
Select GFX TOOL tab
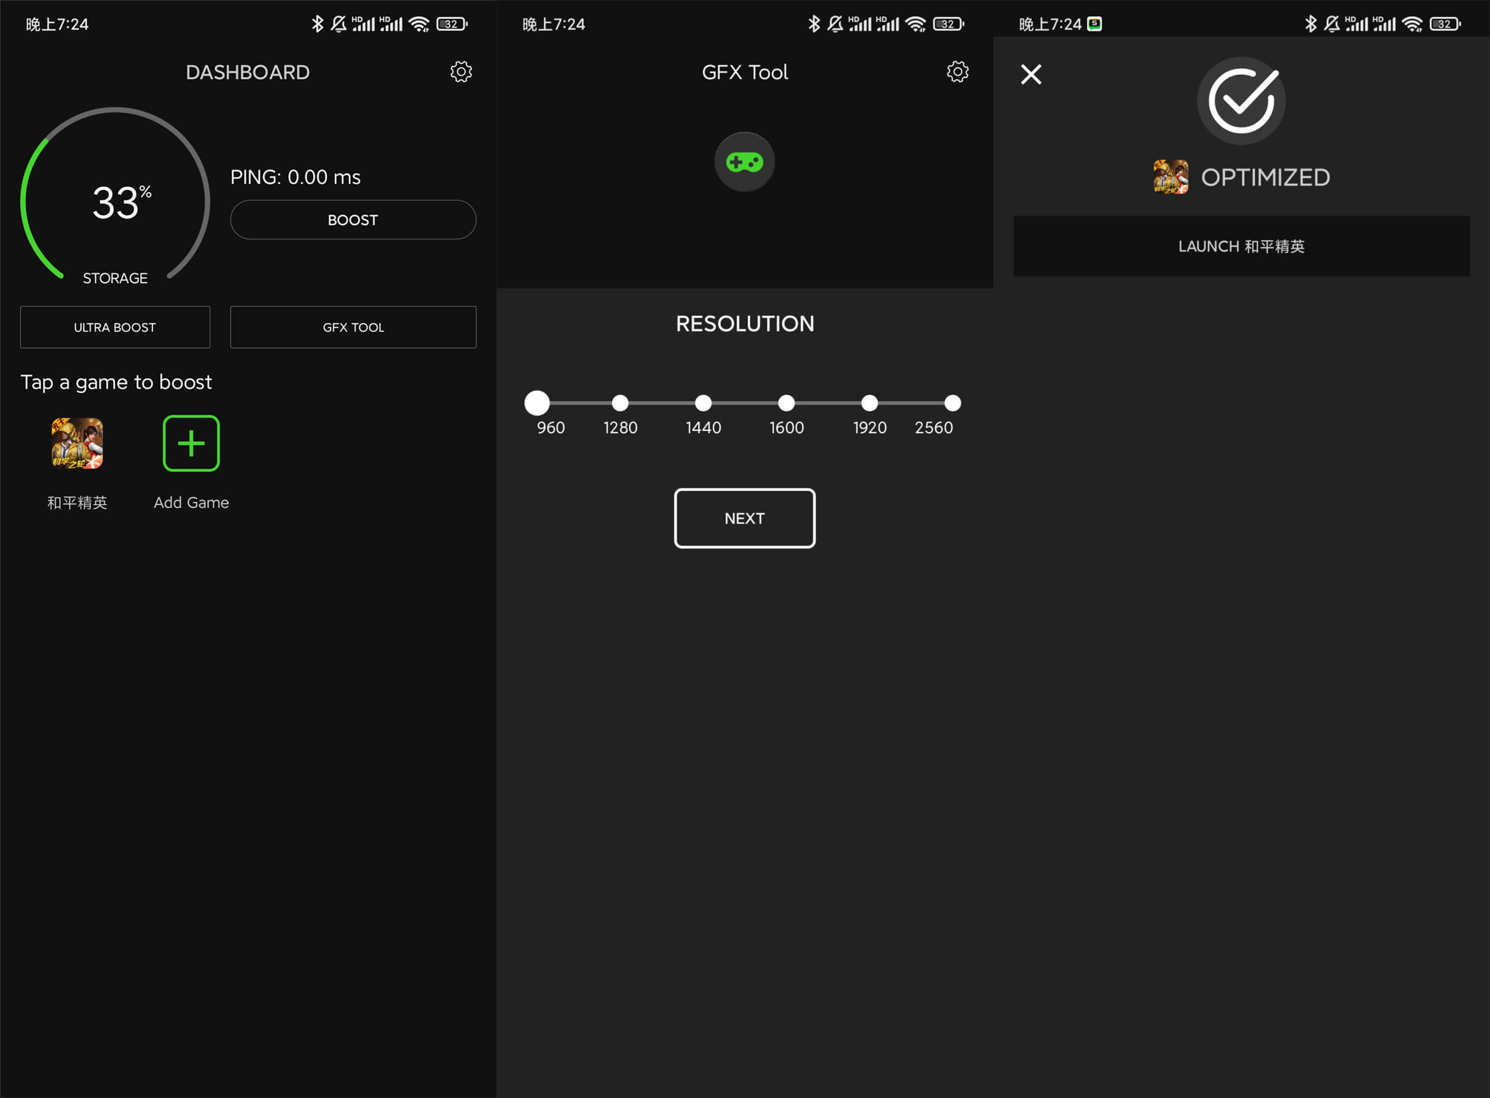coord(353,327)
